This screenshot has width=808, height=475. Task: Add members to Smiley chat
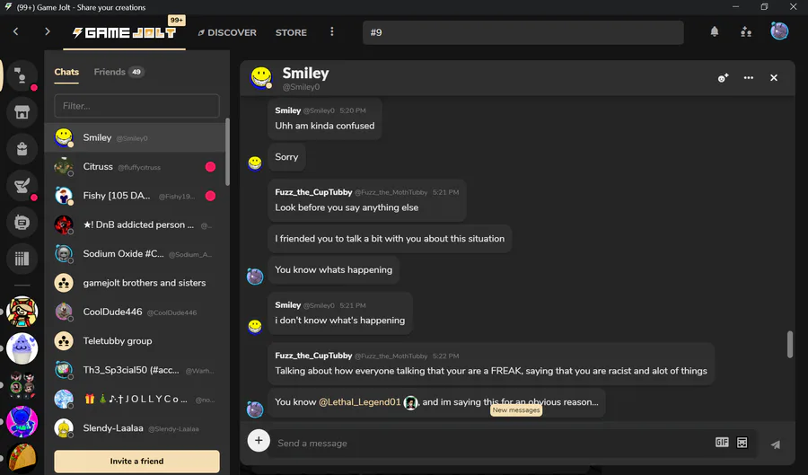723,78
